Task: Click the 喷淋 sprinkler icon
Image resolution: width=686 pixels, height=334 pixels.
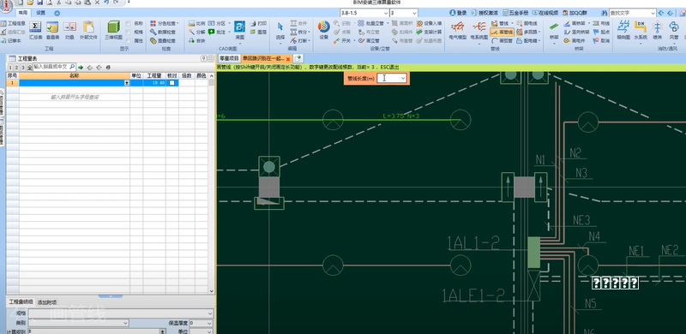Action: point(657,30)
